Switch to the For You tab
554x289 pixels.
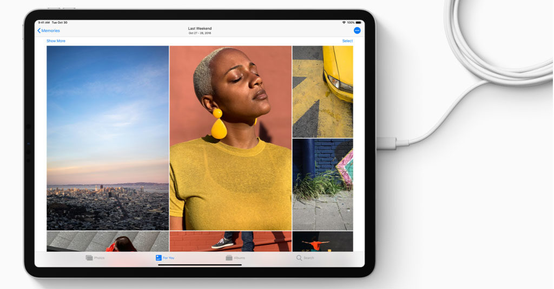pos(165,258)
